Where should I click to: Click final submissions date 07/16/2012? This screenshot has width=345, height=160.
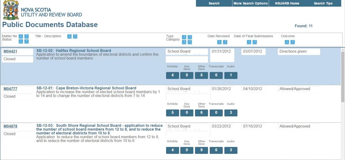253,126
